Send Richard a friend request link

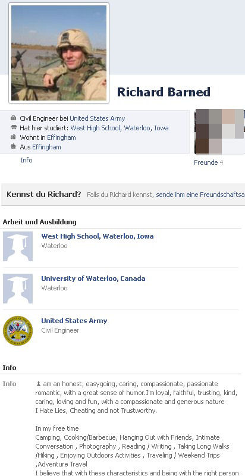click(200, 195)
